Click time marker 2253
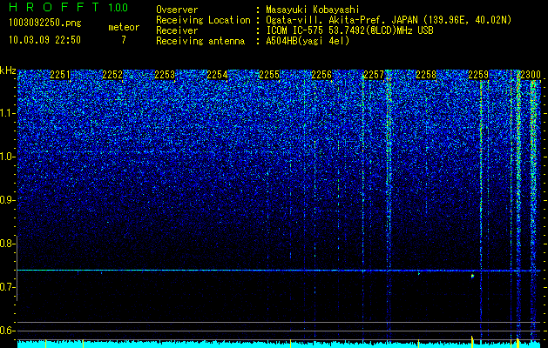This screenshot has height=348, width=548. point(165,75)
